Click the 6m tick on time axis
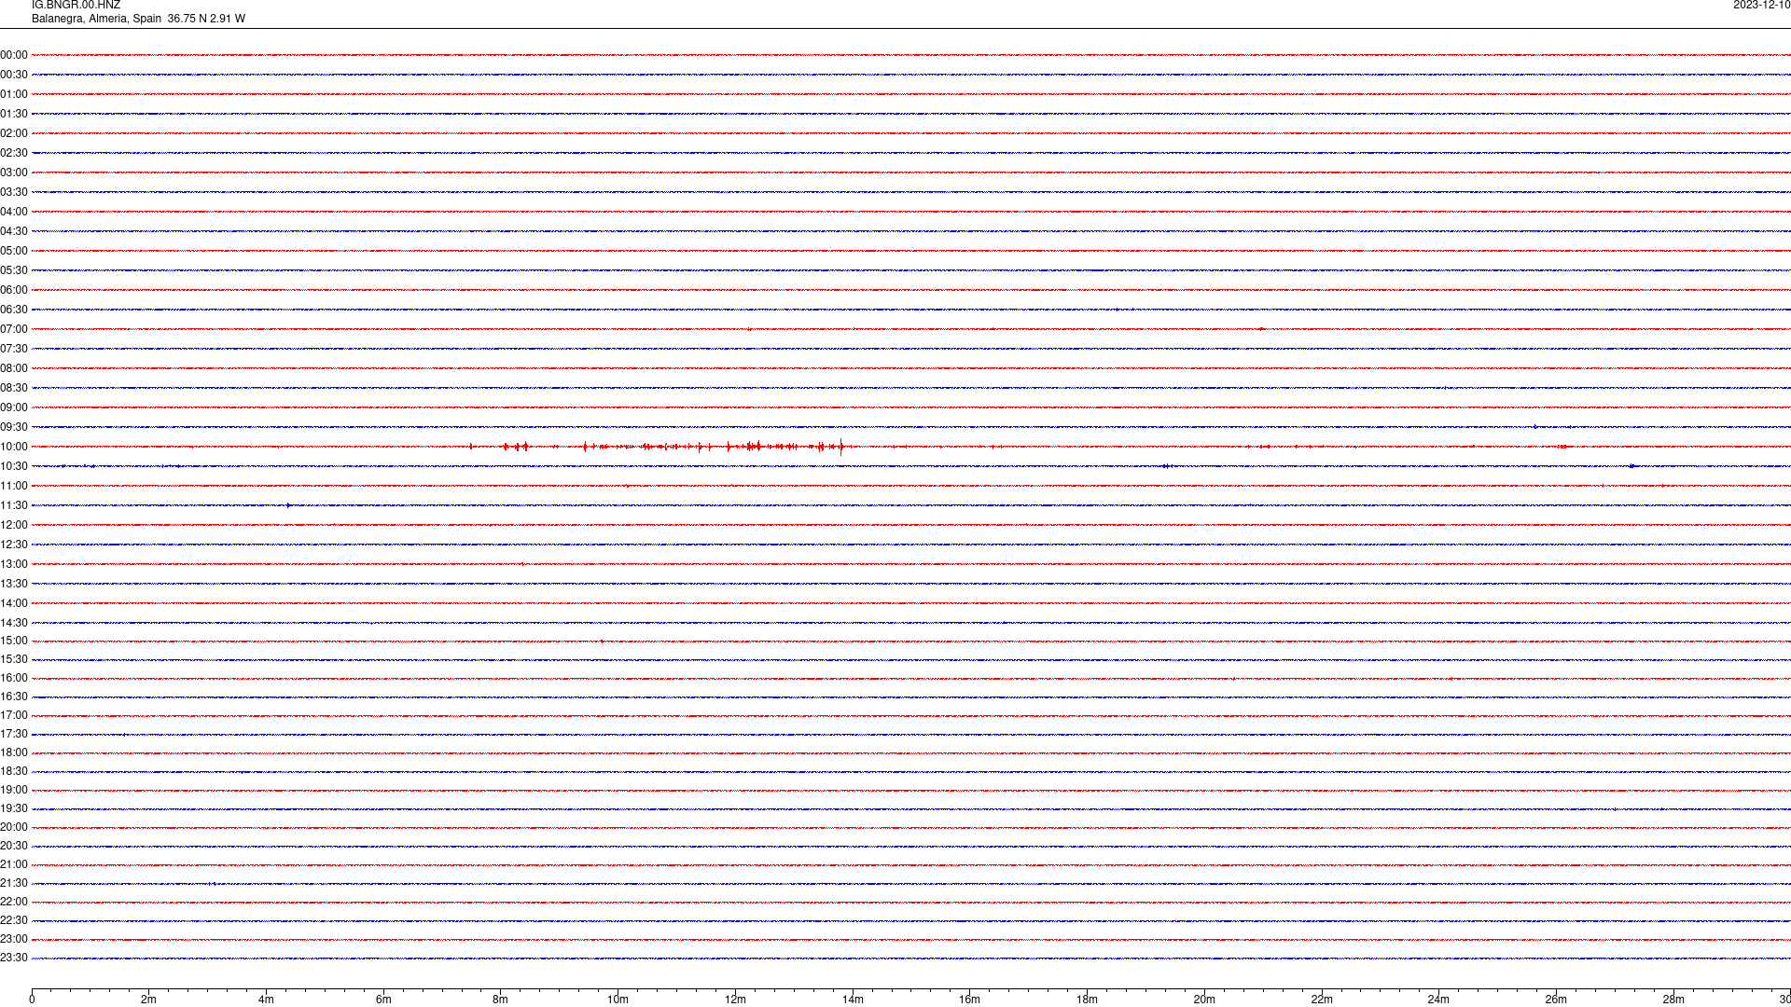The image size is (1791, 1007). pos(383,1000)
